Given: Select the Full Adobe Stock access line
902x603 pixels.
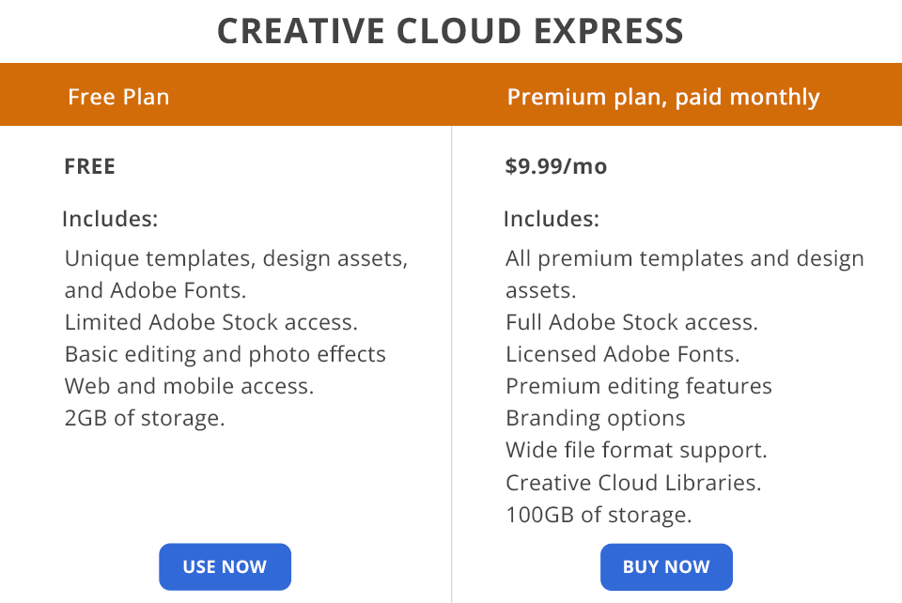Looking at the screenshot, I should 631,322.
